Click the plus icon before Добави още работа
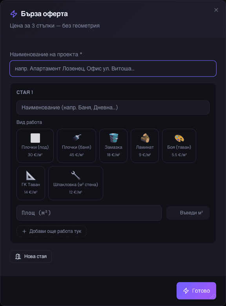226x306 pixels. pos(24,231)
